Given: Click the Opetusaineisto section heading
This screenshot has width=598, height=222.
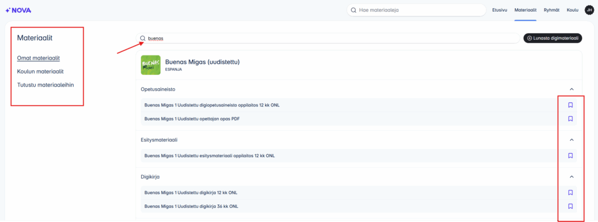Looking at the screenshot, I should pyautogui.click(x=158, y=89).
